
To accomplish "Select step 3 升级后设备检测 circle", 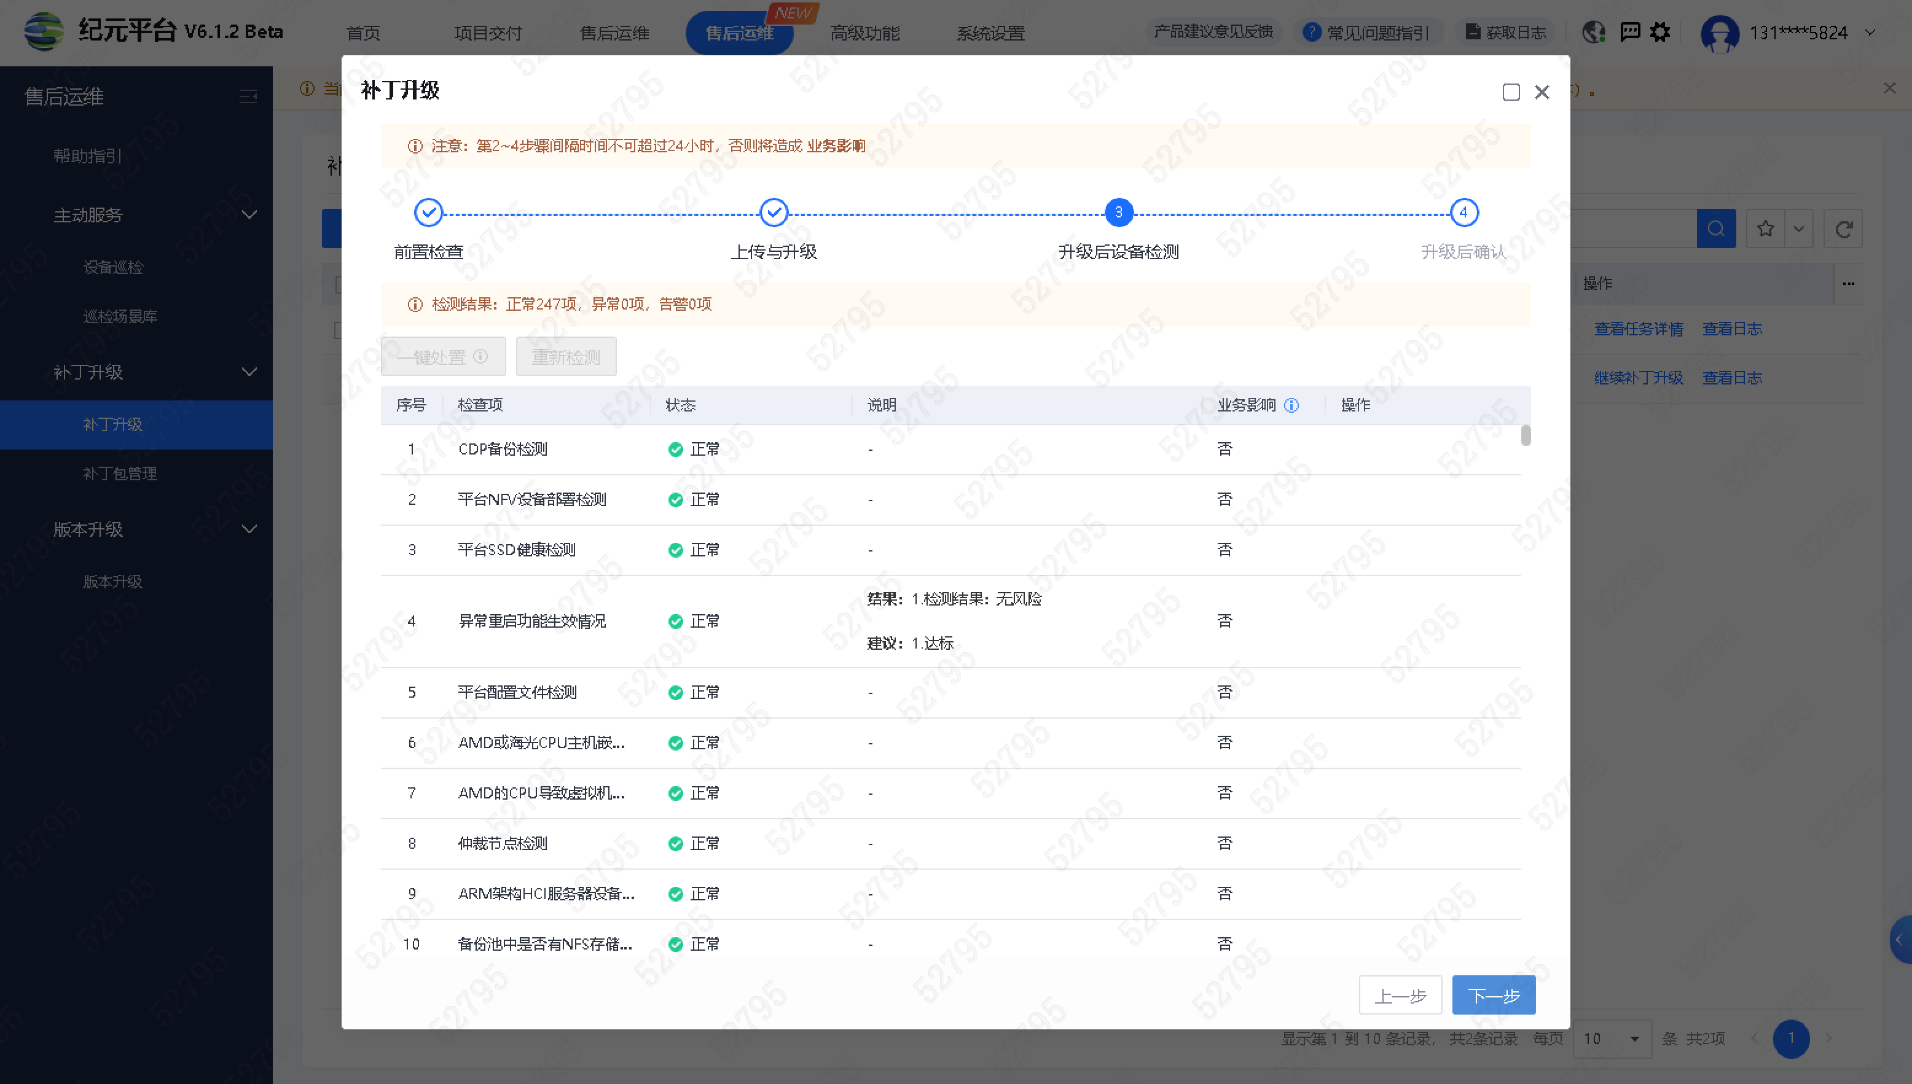I will pyautogui.click(x=1118, y=213).
